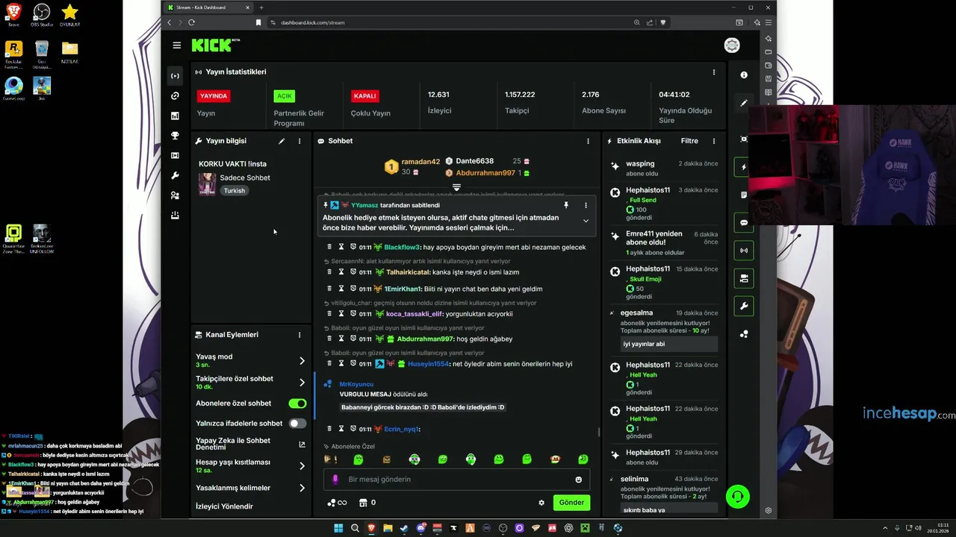Open the green headset support button
This screenshot has width=956, height=537.
pos(738,497)
